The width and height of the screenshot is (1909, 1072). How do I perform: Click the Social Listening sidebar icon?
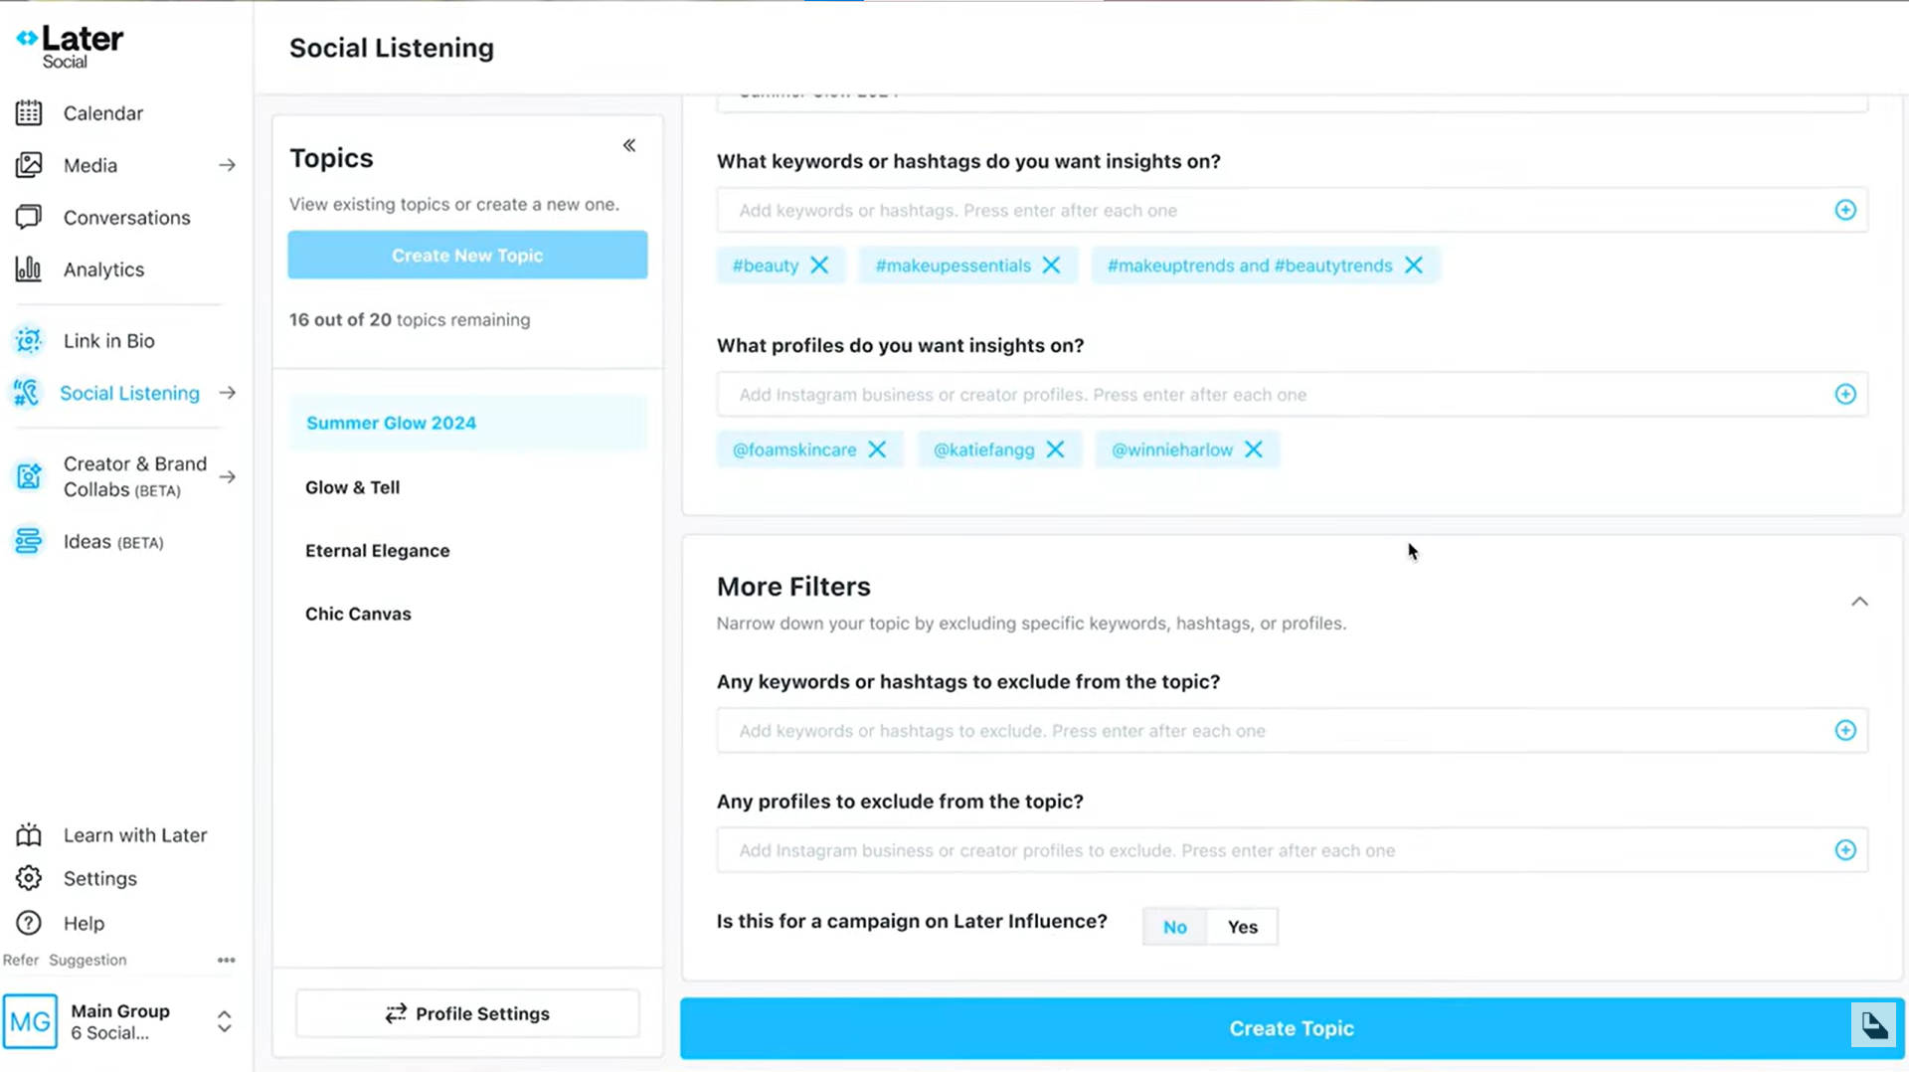click(x=27, y=393)
